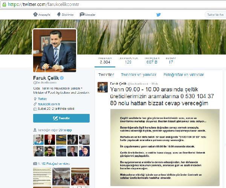Click Faruk Çelik author name in tweet

118,83
